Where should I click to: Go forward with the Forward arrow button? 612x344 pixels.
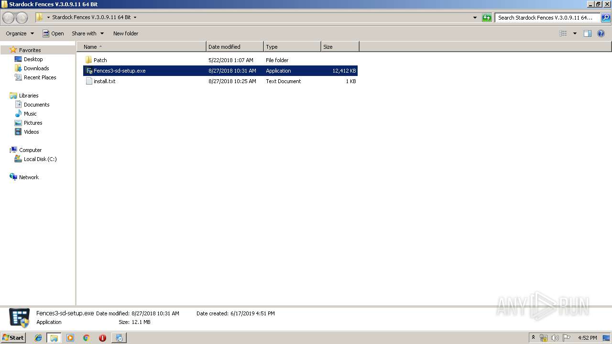coord(22,18)
